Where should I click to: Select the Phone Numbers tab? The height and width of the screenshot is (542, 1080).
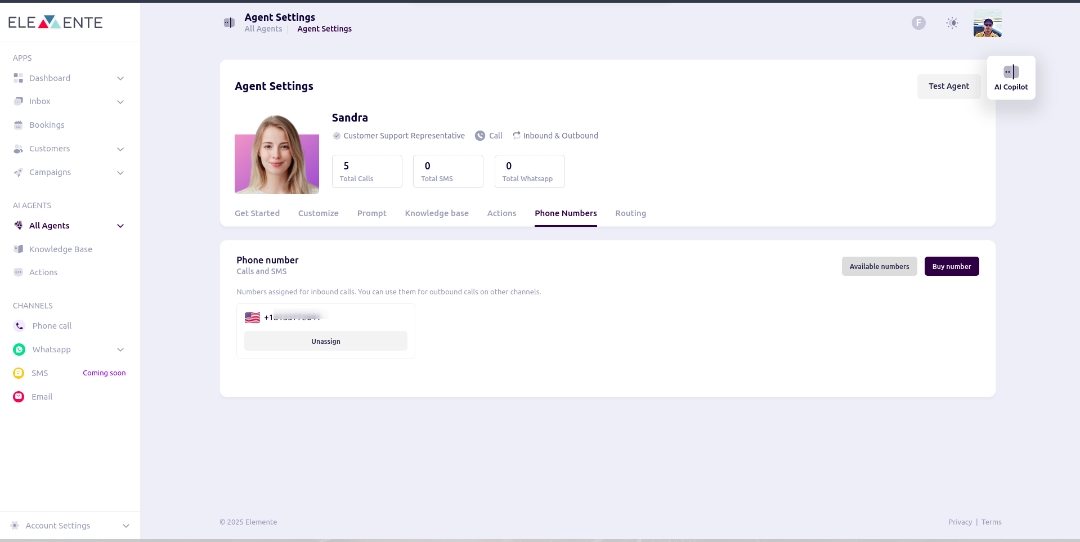pos(566,213)
